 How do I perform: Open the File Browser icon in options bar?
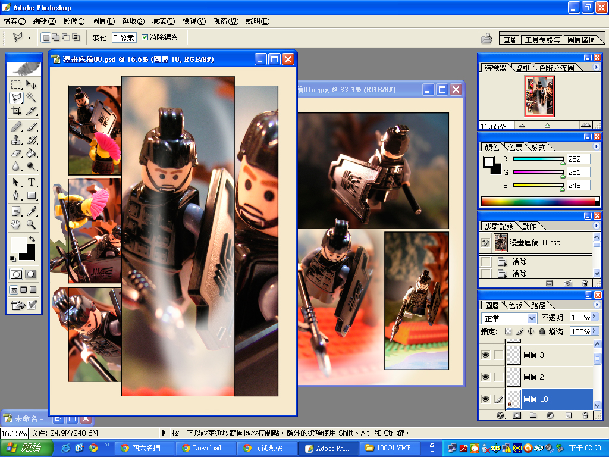[486, 37]
